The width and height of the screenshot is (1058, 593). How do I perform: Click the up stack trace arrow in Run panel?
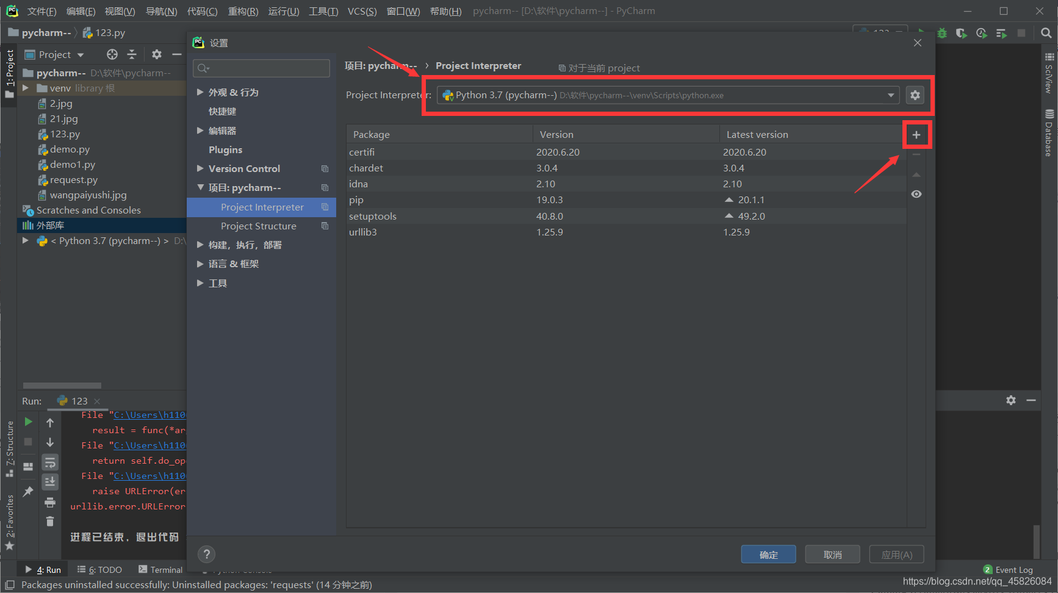tap(50, 422)
